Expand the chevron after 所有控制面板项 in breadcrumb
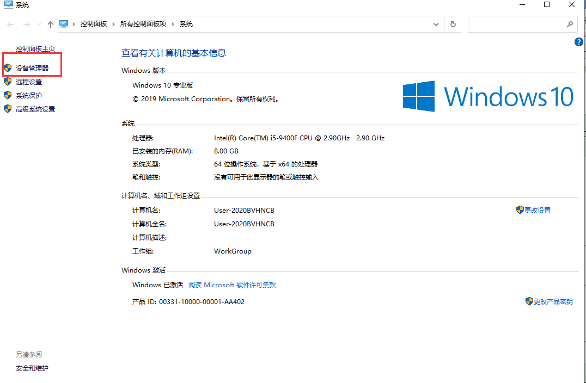This screenshot has width=586, height=383. tap(173, 24)
